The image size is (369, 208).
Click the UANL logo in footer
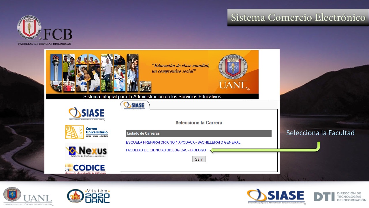coord(28,196)
